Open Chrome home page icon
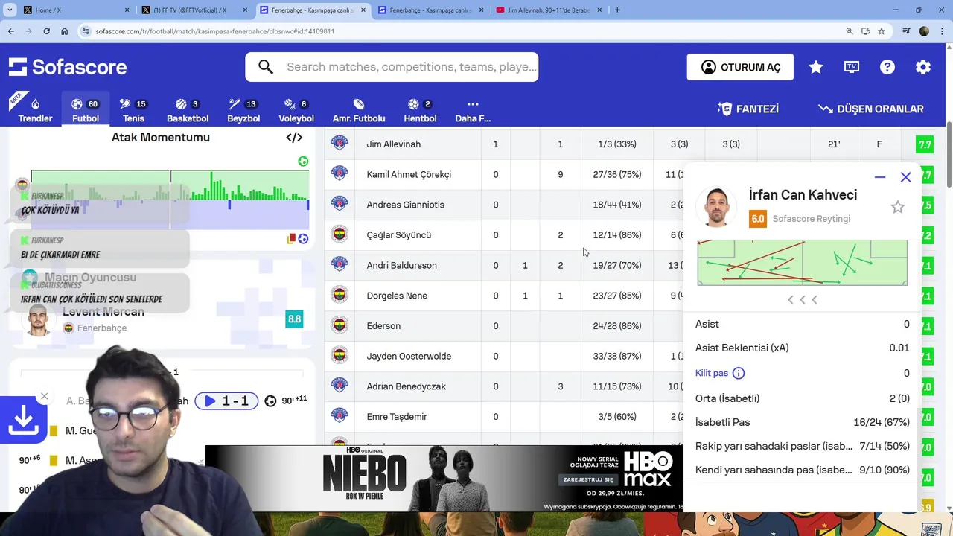This screenshot has width=953, height=536. (65, 31)
